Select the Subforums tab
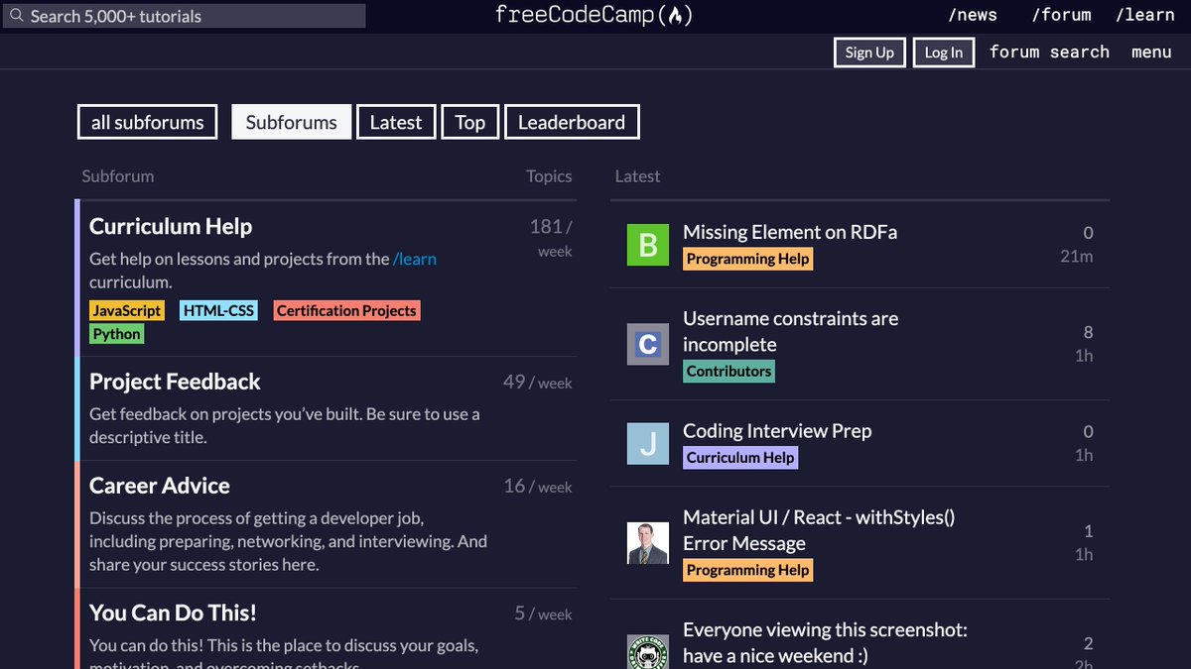 click(292, 122)
